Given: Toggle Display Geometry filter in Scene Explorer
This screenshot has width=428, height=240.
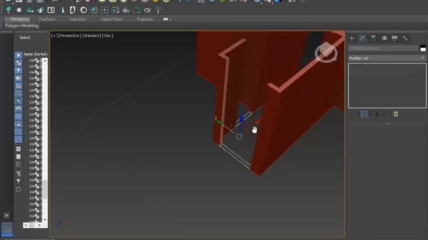Looking at the screenshot, I should coord(18,55).
